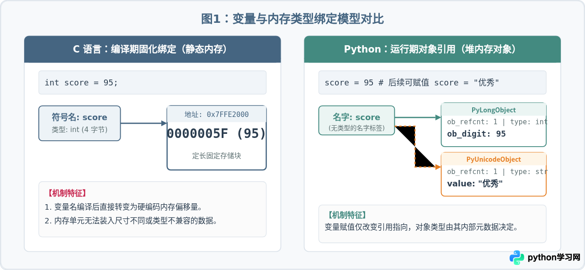The width and height of the screenshot is (585, 270).
Task: Click the 'PyUnicodeObject' header
Action: [494, 159]
